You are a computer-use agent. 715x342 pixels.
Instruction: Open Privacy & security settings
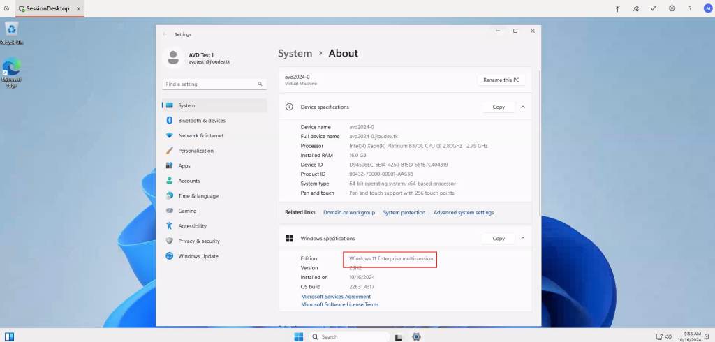click(214, 241)
